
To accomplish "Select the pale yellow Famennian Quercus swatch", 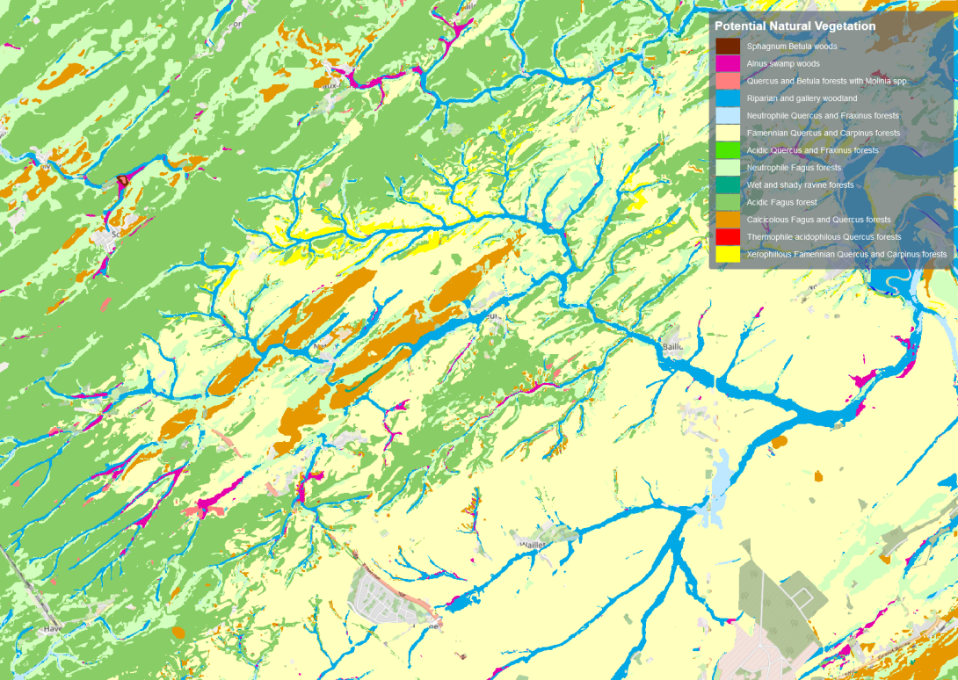I will (729, 133).
